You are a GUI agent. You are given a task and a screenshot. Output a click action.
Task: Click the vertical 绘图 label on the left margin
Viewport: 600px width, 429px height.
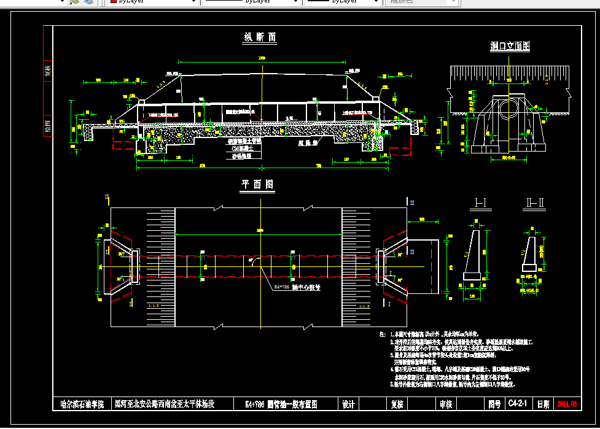(48, 126)
